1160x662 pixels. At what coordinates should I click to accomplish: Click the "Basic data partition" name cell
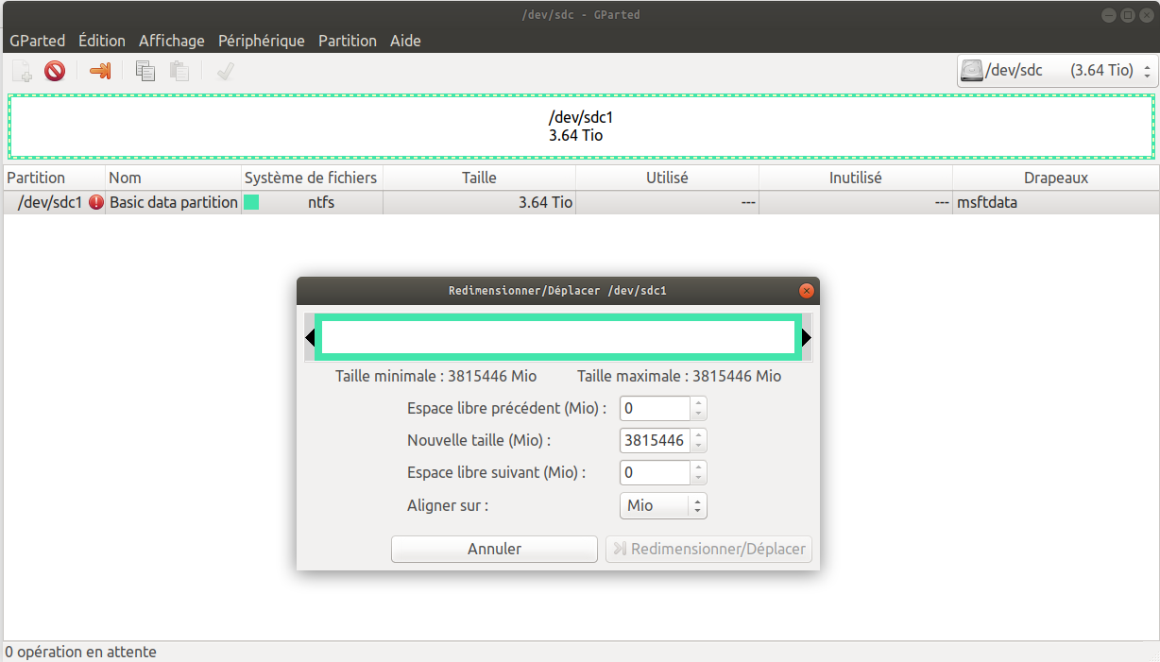click(x=174, y=202)
